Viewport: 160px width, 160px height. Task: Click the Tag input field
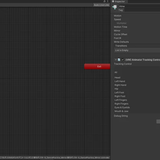[142, 10]
